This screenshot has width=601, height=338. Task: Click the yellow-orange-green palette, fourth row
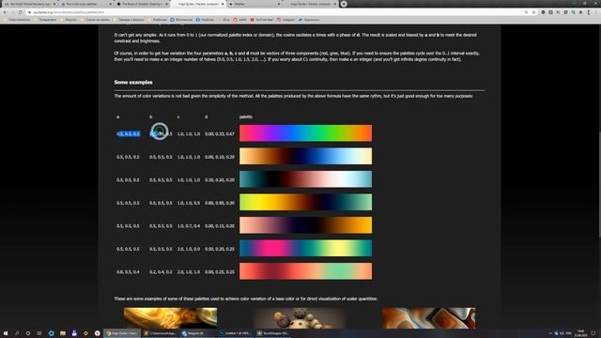(x=305, y=202)
